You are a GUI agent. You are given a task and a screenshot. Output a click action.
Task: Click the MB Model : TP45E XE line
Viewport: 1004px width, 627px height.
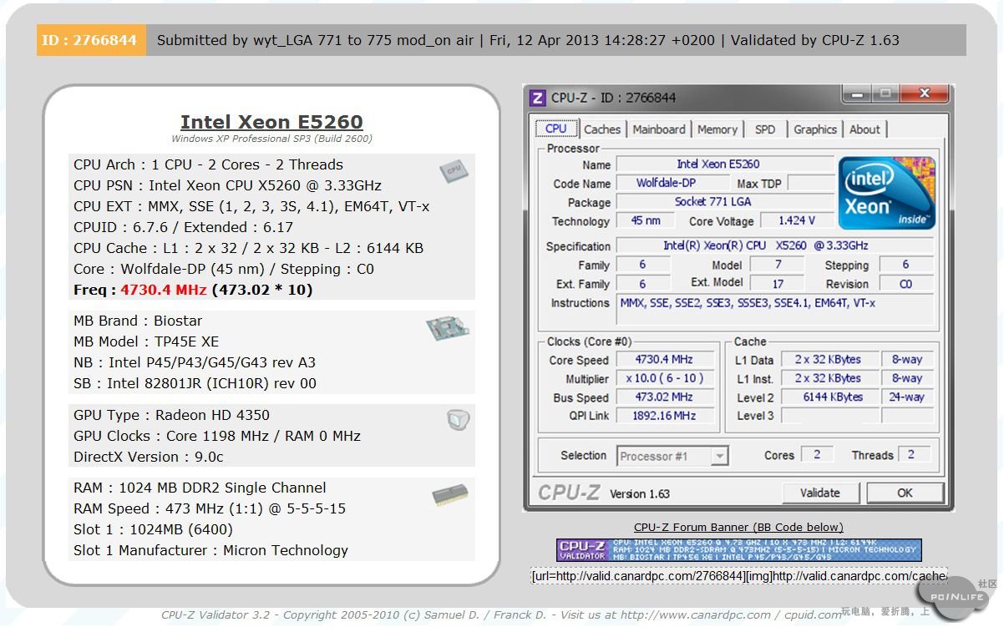(x=146, y=341)
